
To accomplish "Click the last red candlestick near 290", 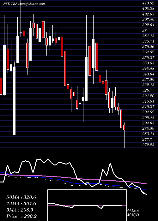I will tap(124, 128).
